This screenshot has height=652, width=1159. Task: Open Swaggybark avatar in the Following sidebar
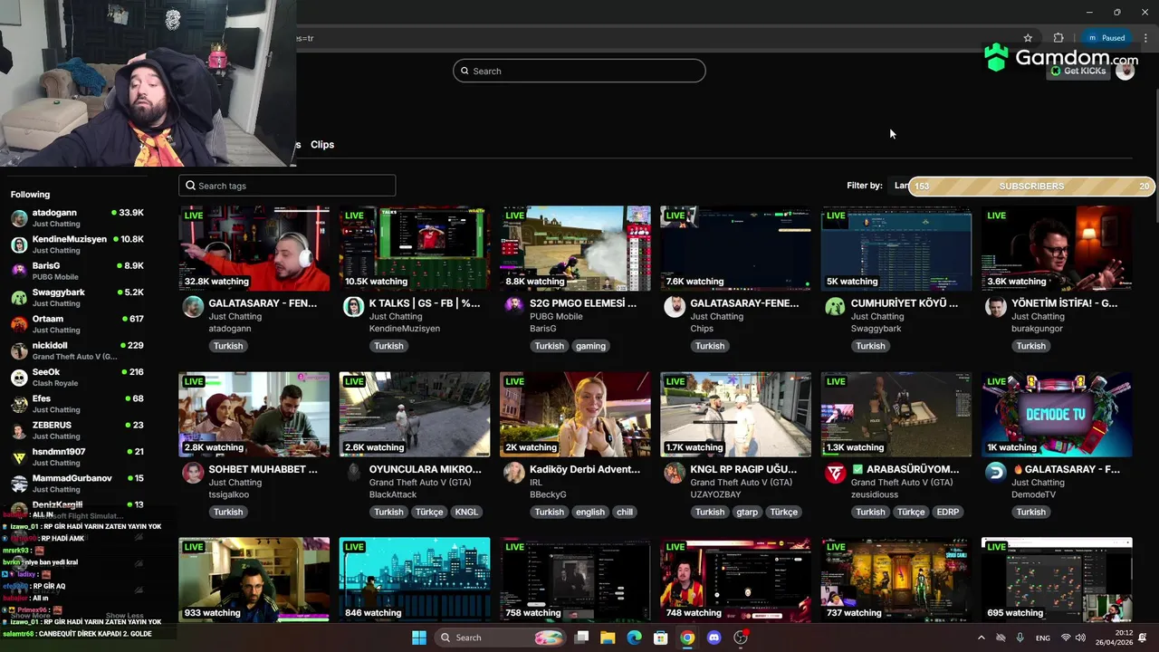[x=19, y=298]
